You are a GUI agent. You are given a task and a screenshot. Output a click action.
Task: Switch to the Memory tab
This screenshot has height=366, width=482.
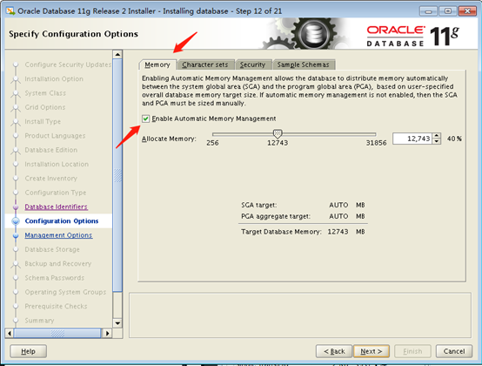(x=157, y=64)
